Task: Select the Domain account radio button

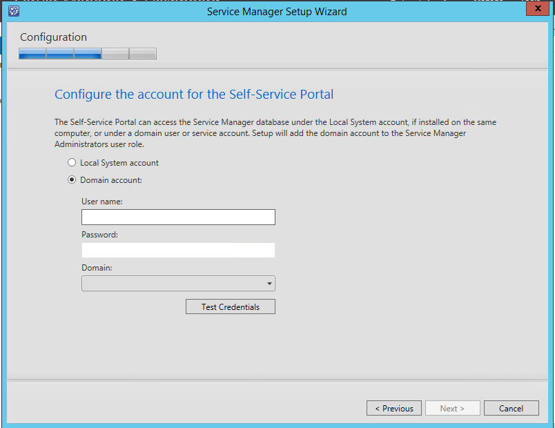Action: coord(72,179)
